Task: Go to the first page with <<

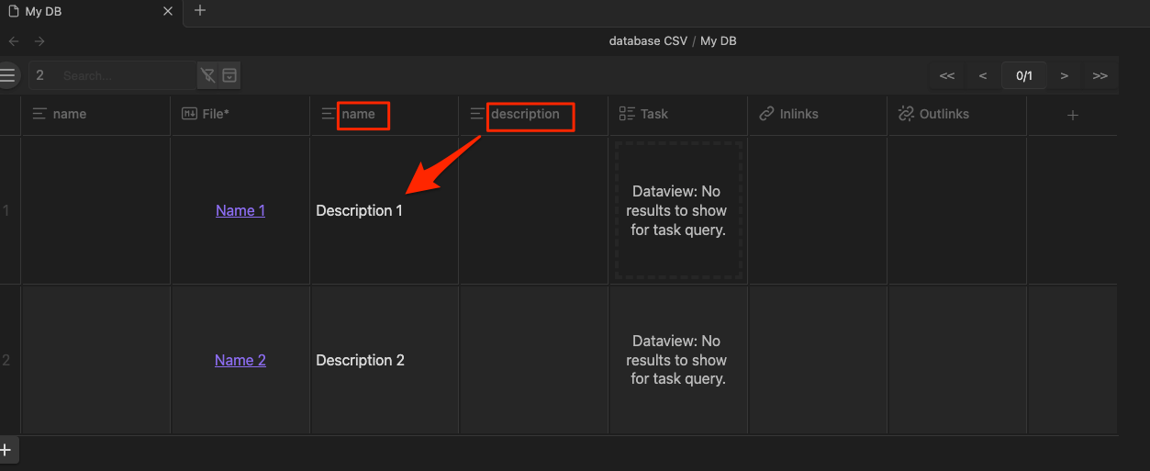Action: tap(947, 75)
